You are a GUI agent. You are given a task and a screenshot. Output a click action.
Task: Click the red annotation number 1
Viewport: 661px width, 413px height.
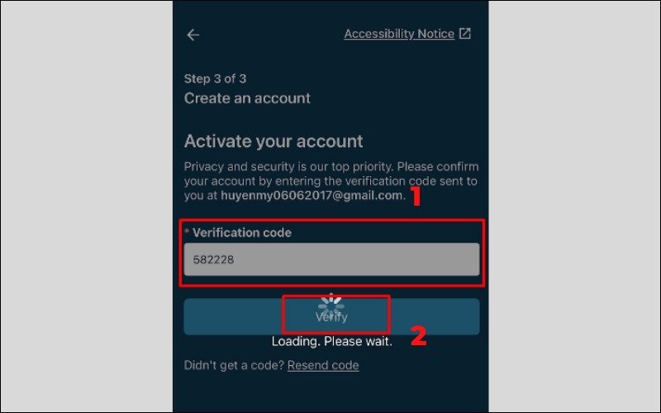[416, 196]
